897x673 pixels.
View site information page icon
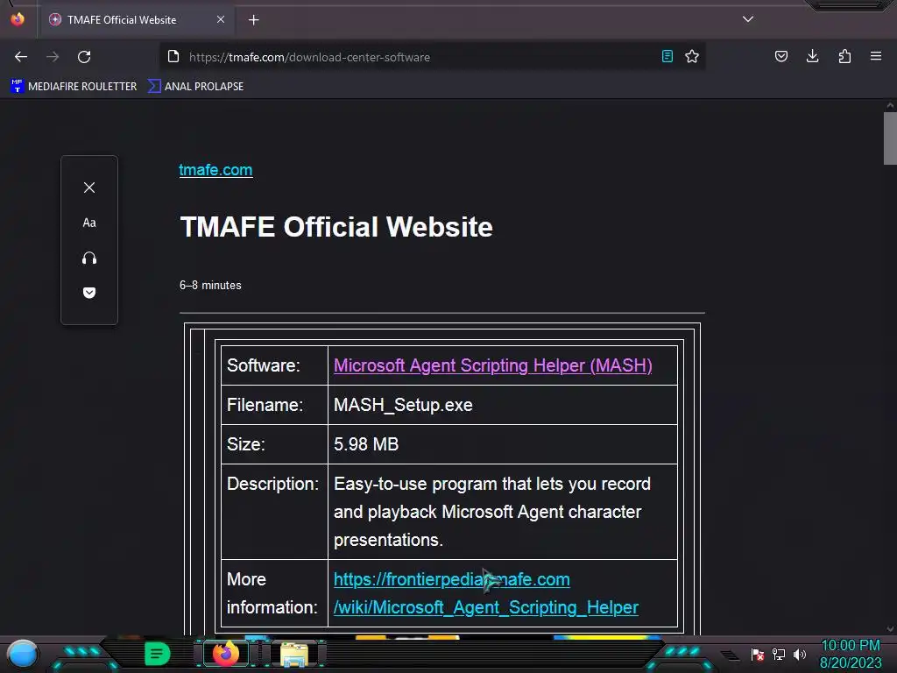pyautogui.click(x=173, y=56)
